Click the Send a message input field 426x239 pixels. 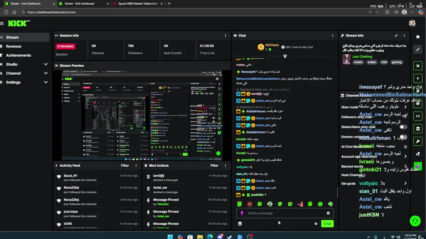(285, 213)
